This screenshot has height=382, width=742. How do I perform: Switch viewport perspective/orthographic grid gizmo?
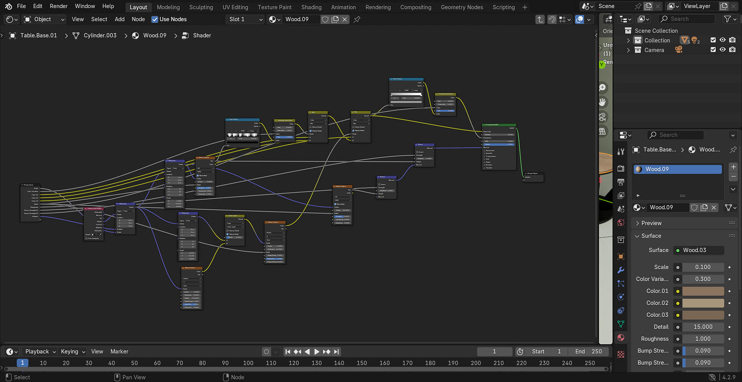[602, 131]
